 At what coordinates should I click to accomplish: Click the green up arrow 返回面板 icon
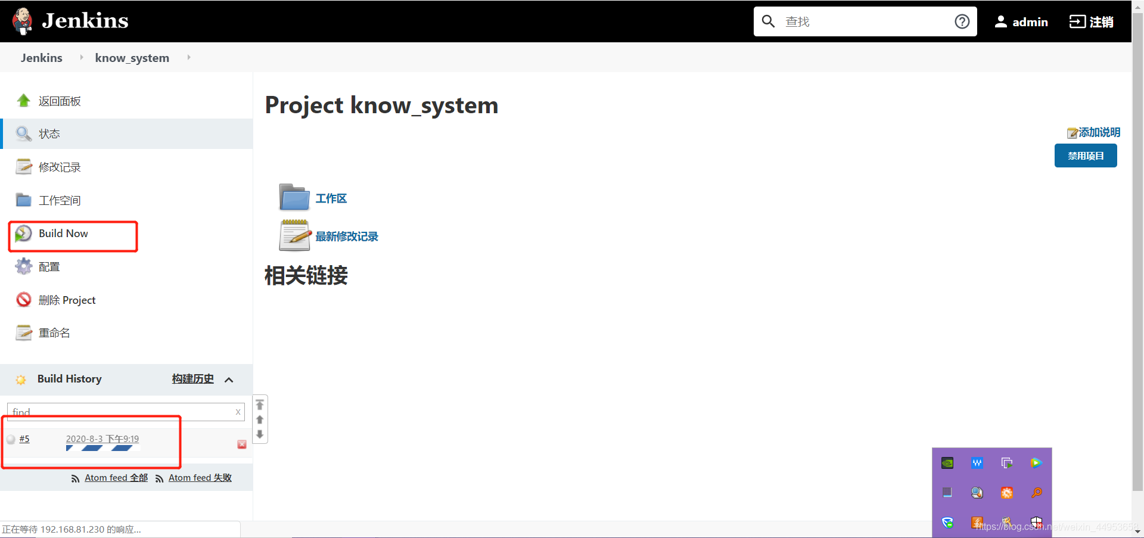click(x=24, y=101)
